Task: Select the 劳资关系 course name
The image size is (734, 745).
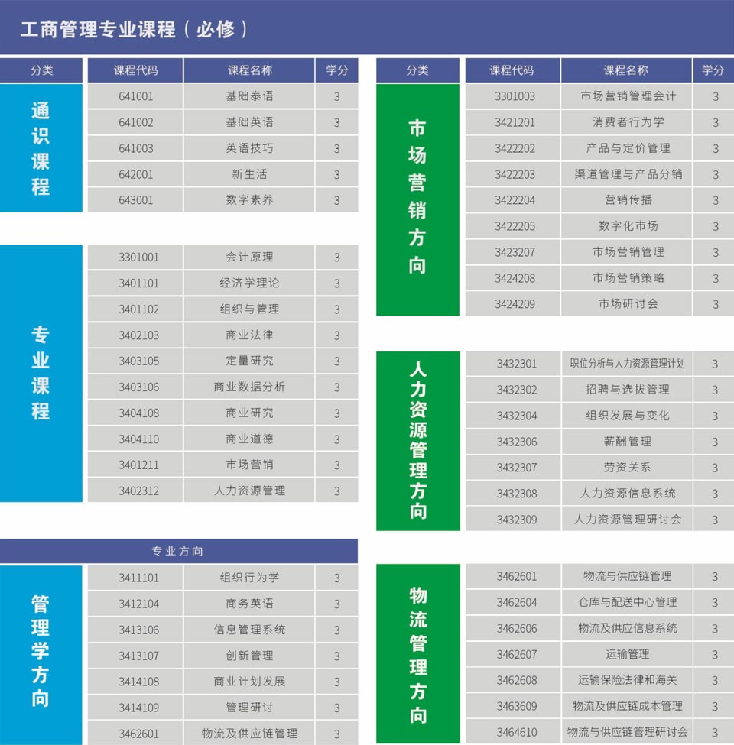Action: coord(628,468)
